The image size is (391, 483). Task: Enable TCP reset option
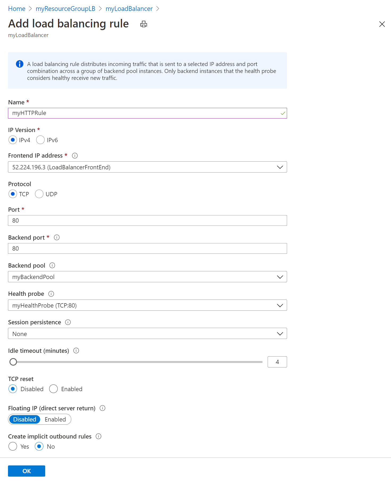(53, 389)
